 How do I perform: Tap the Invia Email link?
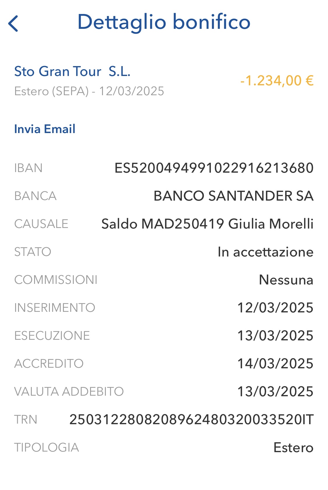pos(45,129)
